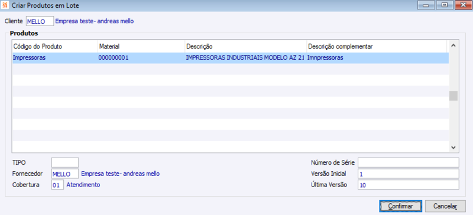The image size is (473, 215).
Task: Focus the Cobertura field containing 01
Action: tap(57, 185)
